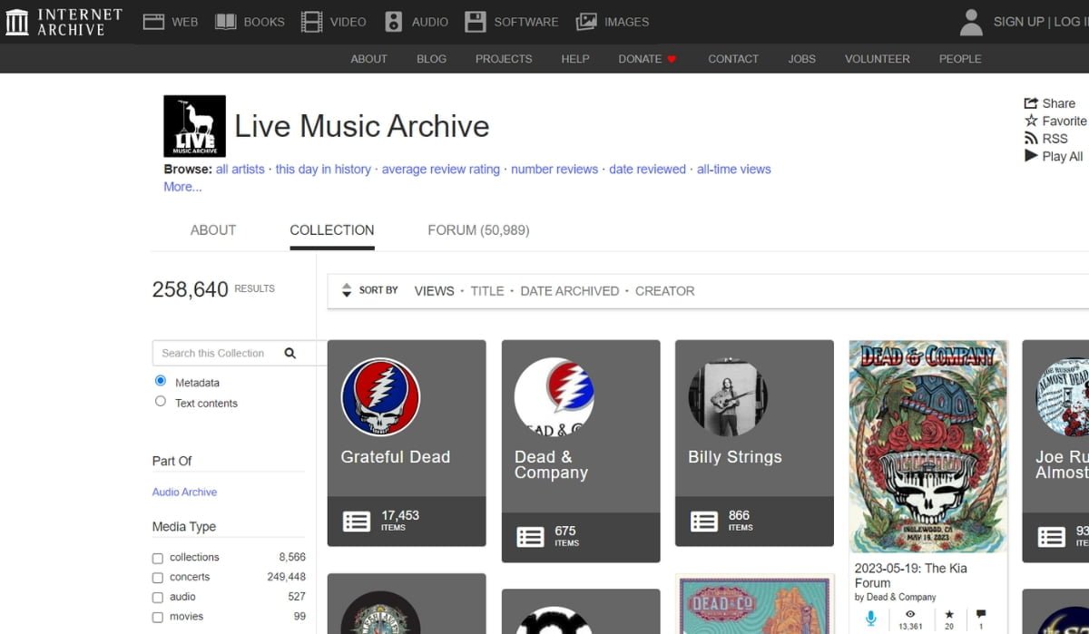Enable the concerts media type checkbox
Screen dimensions: 1089x634
click(157, 577)
